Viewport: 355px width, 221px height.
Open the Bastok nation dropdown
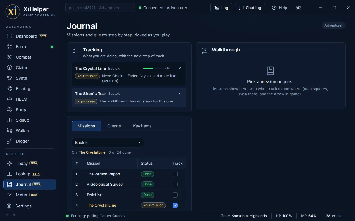click(108, 143)
